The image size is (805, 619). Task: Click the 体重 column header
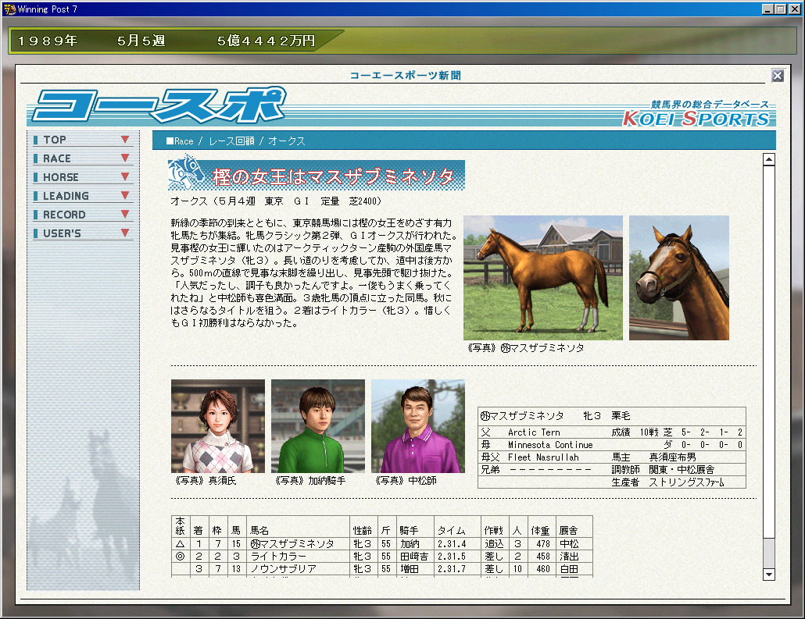pos(540,530)
